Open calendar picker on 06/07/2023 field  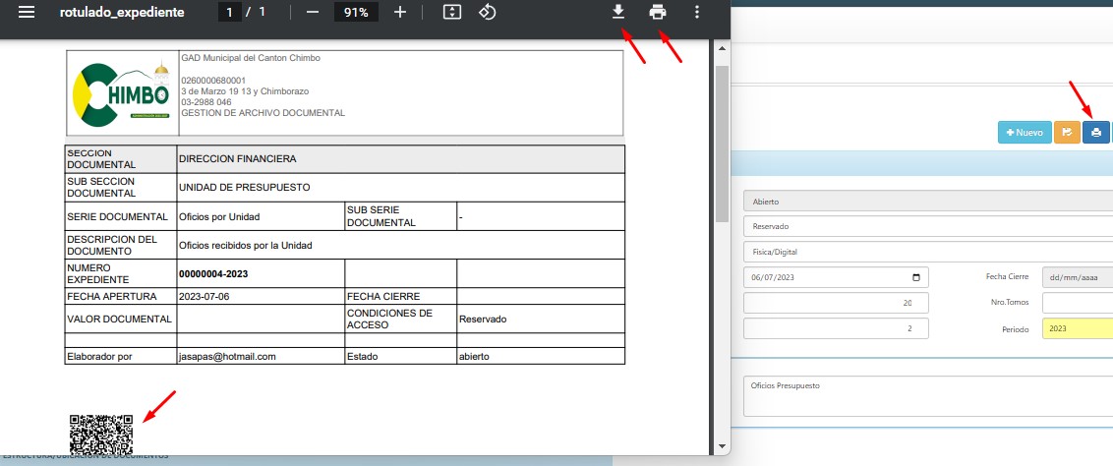[x=915, y=277]
